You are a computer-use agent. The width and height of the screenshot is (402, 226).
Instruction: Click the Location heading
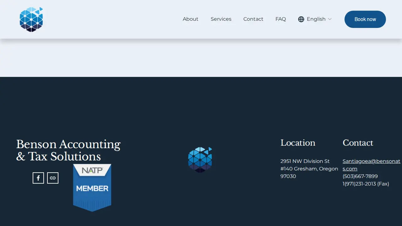tap(298, 143)
